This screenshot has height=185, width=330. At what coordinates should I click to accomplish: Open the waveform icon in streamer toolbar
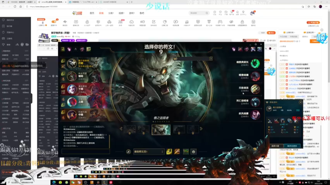[65, 22]
